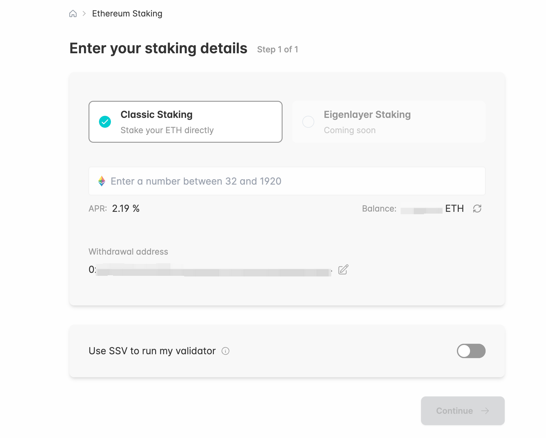
Task: Select the Classic Staking option
Action: pyautogui.click(x=185, y=121)
